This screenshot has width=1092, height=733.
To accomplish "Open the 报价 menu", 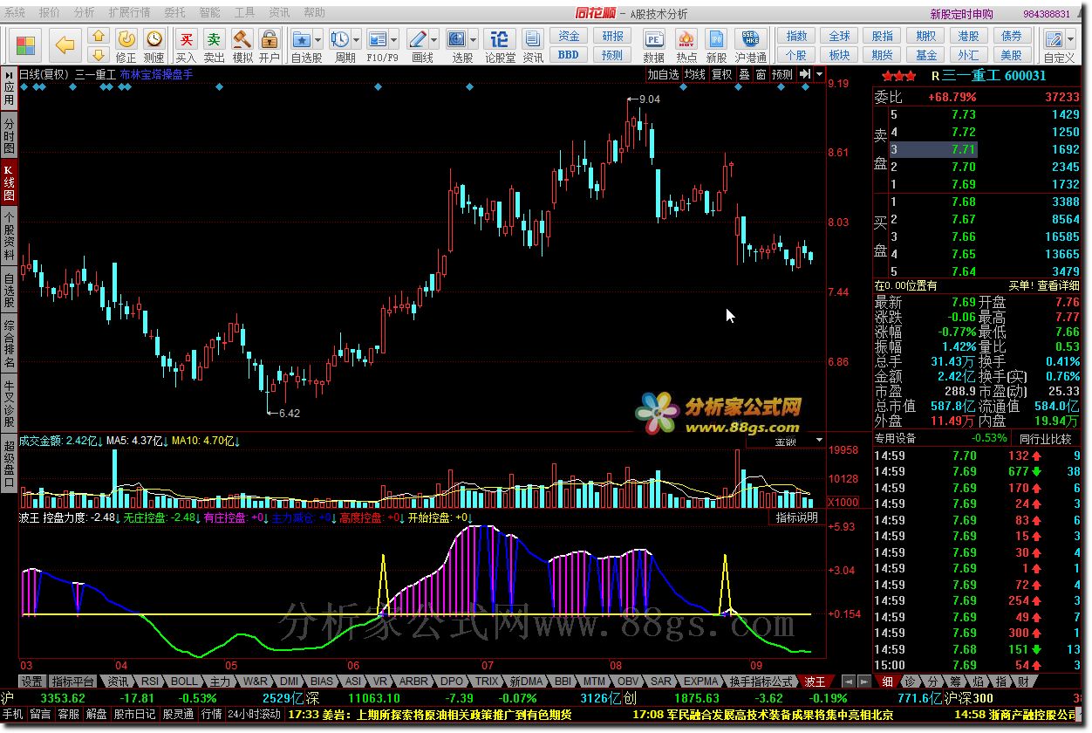I will [50, 13].
